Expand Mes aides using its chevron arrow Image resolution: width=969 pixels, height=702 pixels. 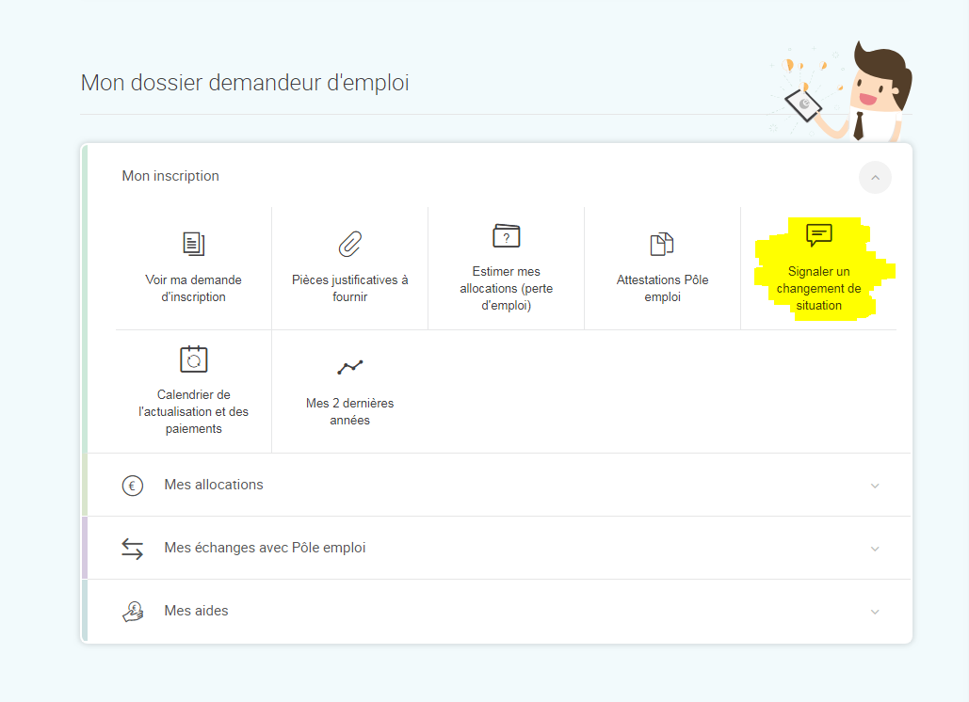[875, 612]
